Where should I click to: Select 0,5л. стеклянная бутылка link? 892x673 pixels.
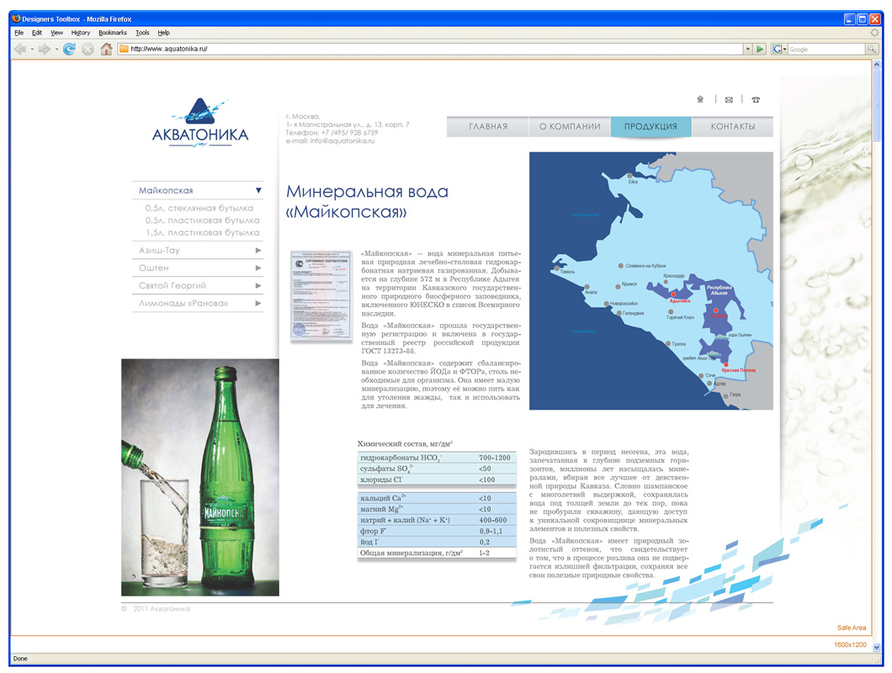[x=199, y=209]
